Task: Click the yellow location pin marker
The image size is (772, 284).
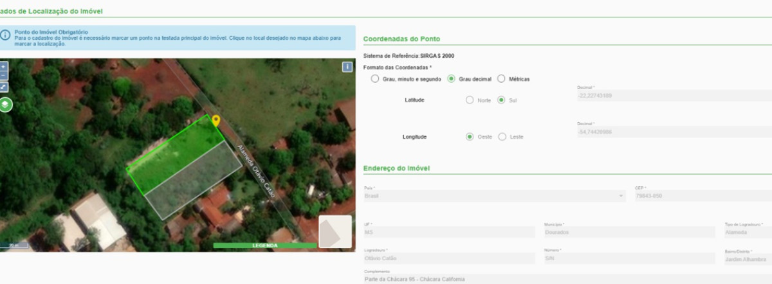Action: [216, 120]
